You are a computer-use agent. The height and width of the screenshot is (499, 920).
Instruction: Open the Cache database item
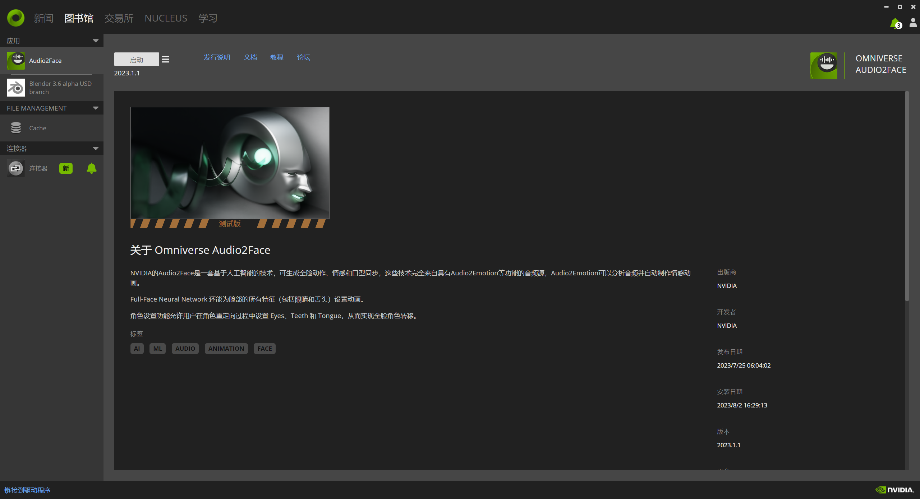tap(37, 128)
